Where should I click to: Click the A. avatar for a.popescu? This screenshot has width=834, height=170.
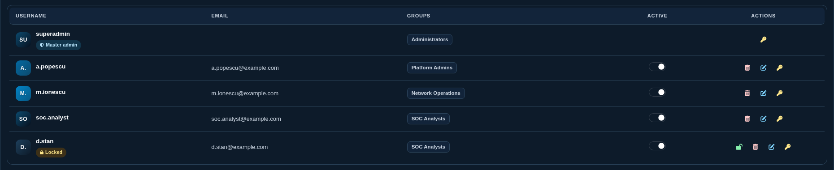coord(23,68)
